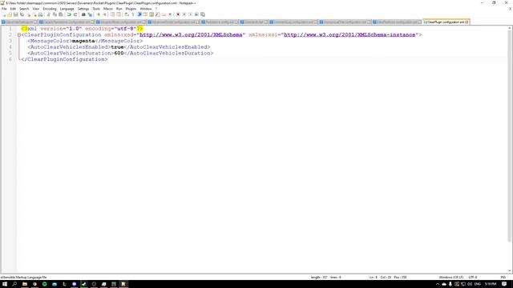Click Save Recorded Macro icon
Viewport: 513px width, 288px height.
tap(203, 14)
